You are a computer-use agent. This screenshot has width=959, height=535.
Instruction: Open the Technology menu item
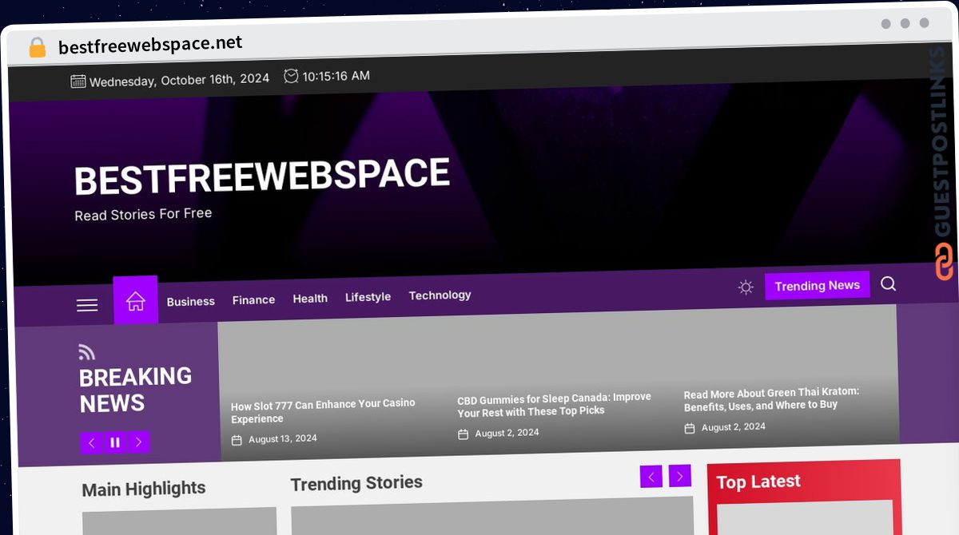pos(440,295)
